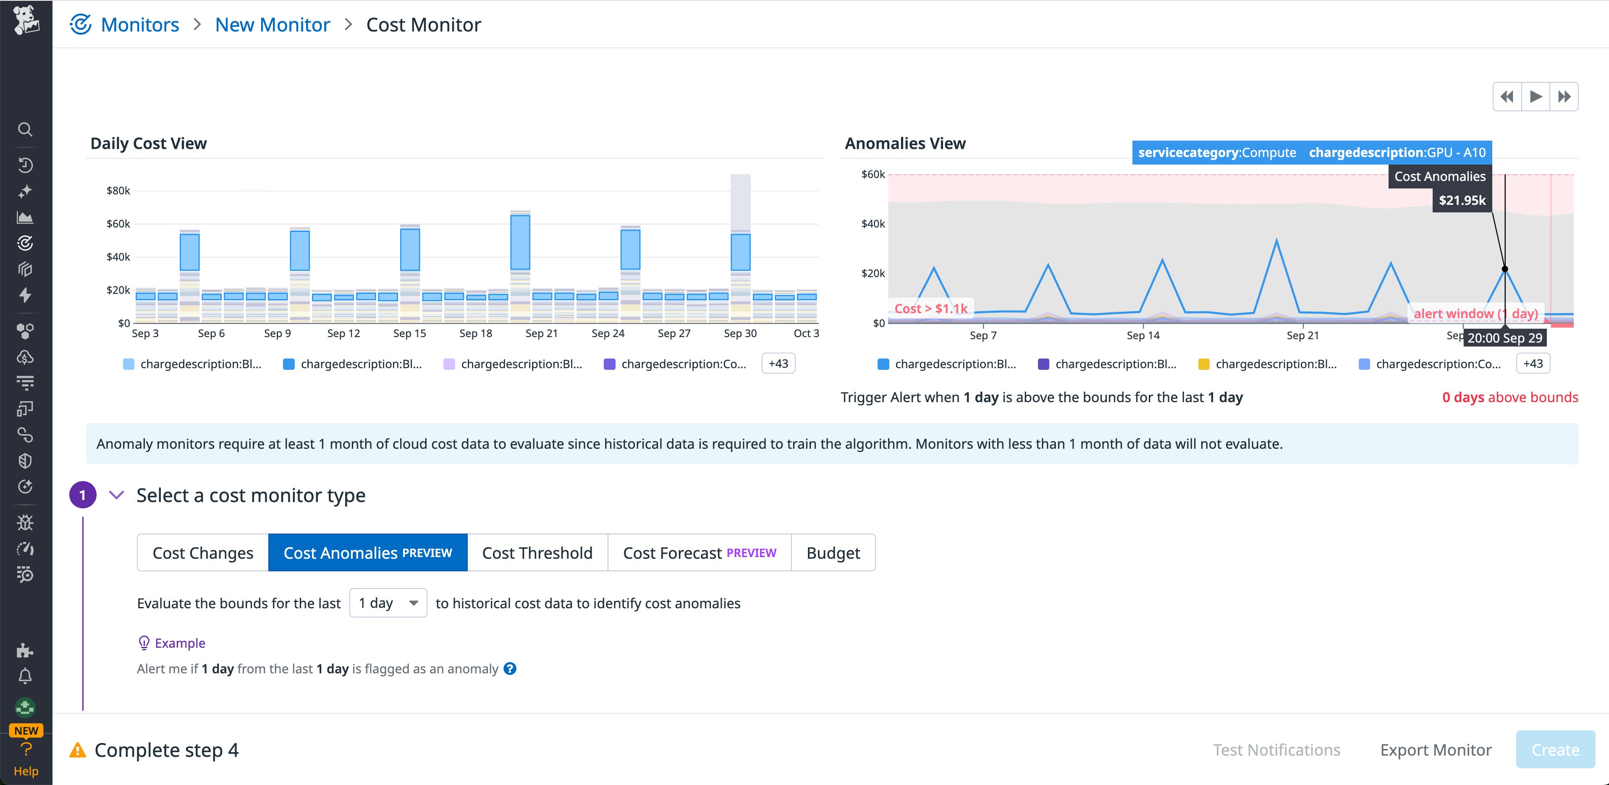Screen dimensions: 1609x785
Task: Open the Help question mark menu
Action: (25, 749)
